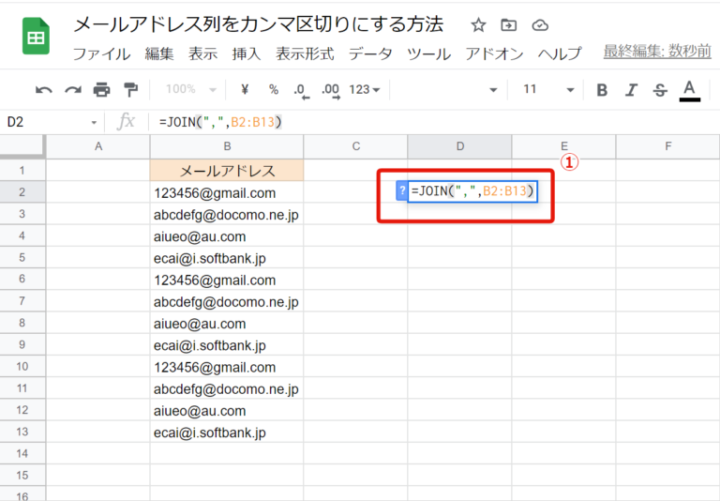Toggle bold formatting

click(602, 90)
